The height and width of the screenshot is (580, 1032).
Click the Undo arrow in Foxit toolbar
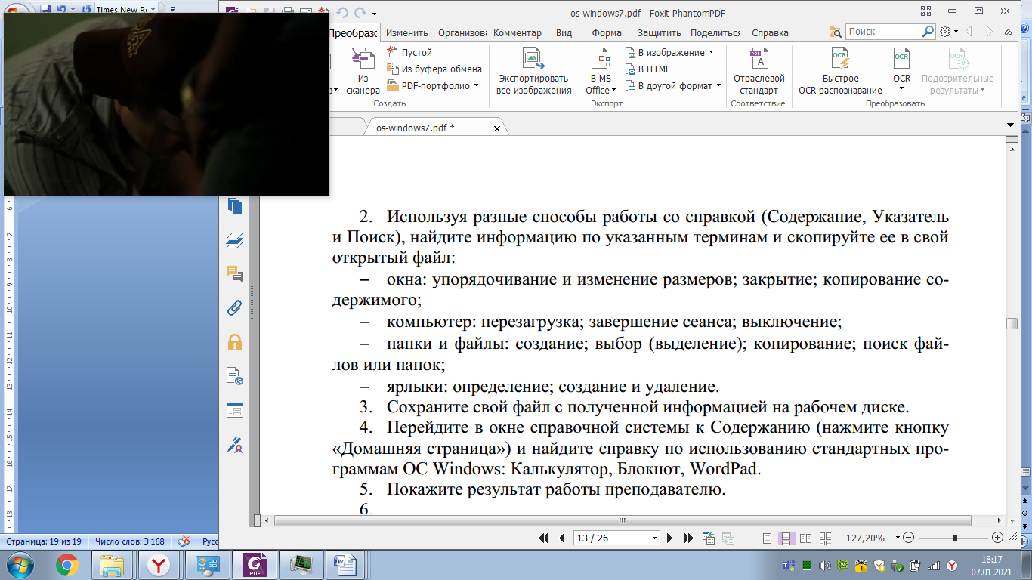click(342, 12)
